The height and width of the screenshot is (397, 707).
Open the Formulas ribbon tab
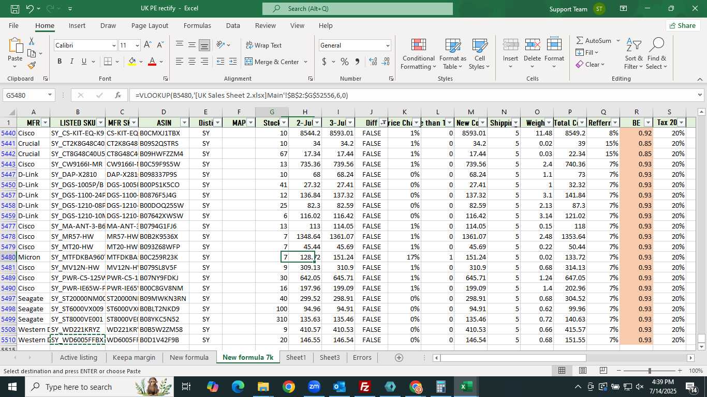point(197,25)
